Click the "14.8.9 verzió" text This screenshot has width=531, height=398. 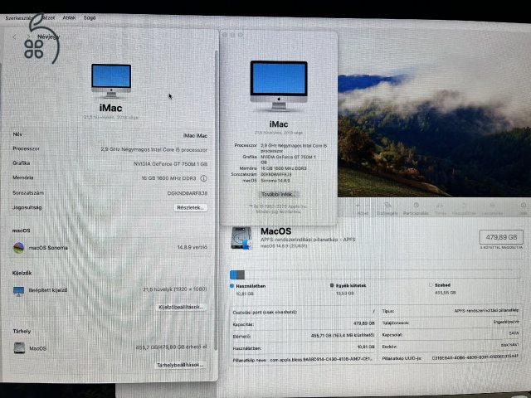tap(192, 247)
